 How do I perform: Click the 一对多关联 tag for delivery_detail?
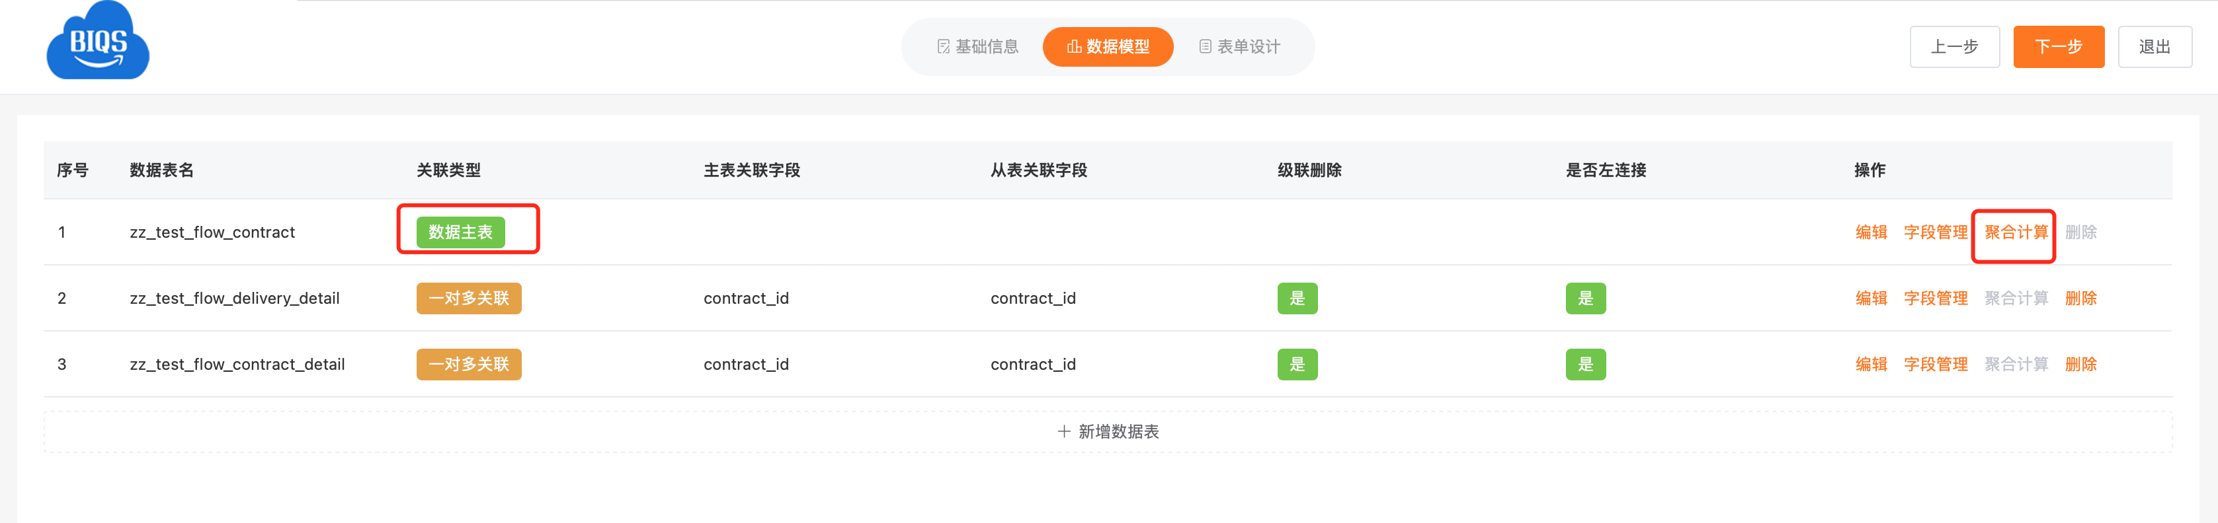pyautogui.click(x=468, y=298)
